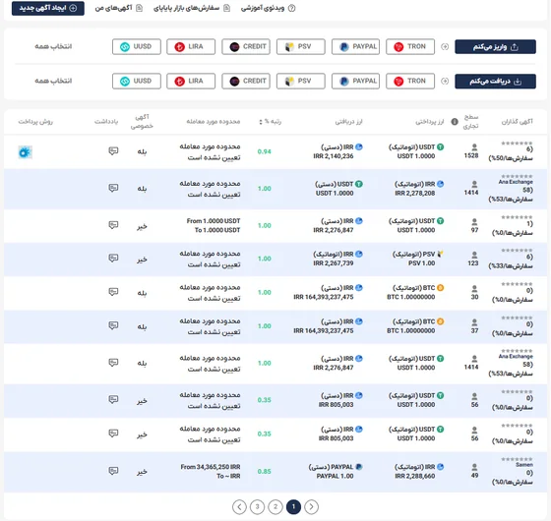Open the My Ads link
This screenshot has width=551, height=521.
point(119,8)
